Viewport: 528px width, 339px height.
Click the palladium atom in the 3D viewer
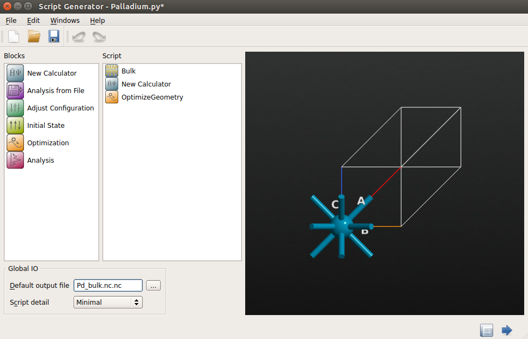click(x=342, y=226)
